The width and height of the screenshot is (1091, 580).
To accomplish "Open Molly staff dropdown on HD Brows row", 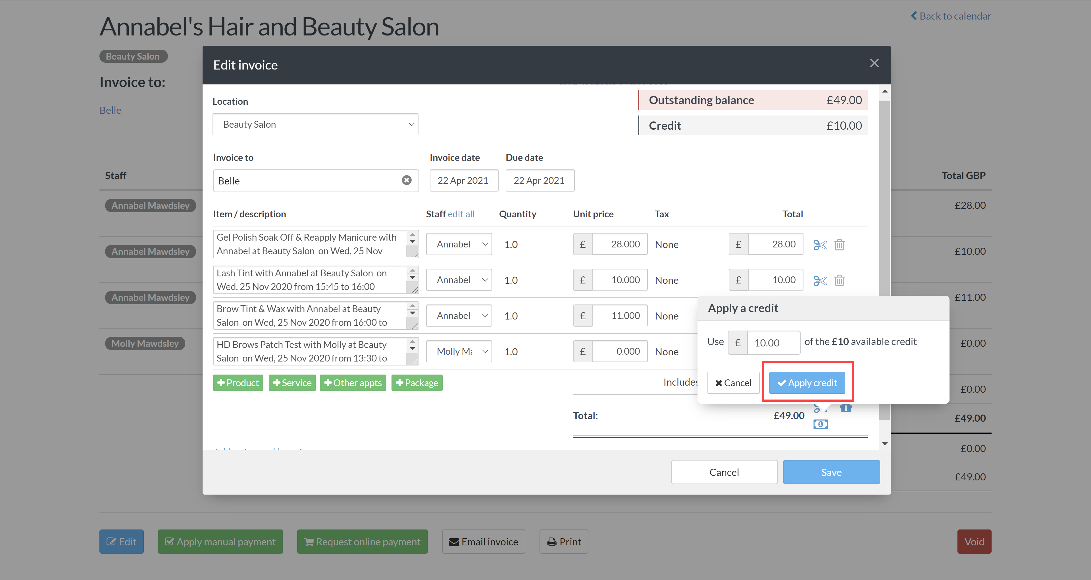I will 459,352.
